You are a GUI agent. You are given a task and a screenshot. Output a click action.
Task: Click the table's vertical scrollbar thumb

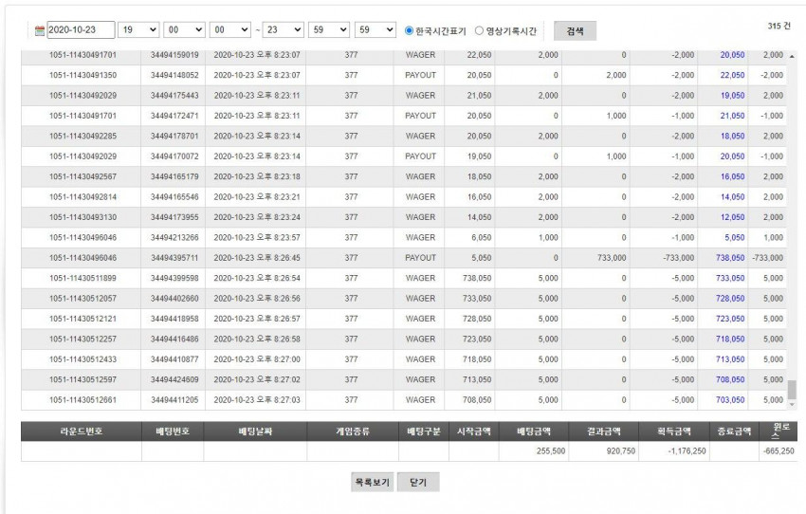(x=792, y=390)
